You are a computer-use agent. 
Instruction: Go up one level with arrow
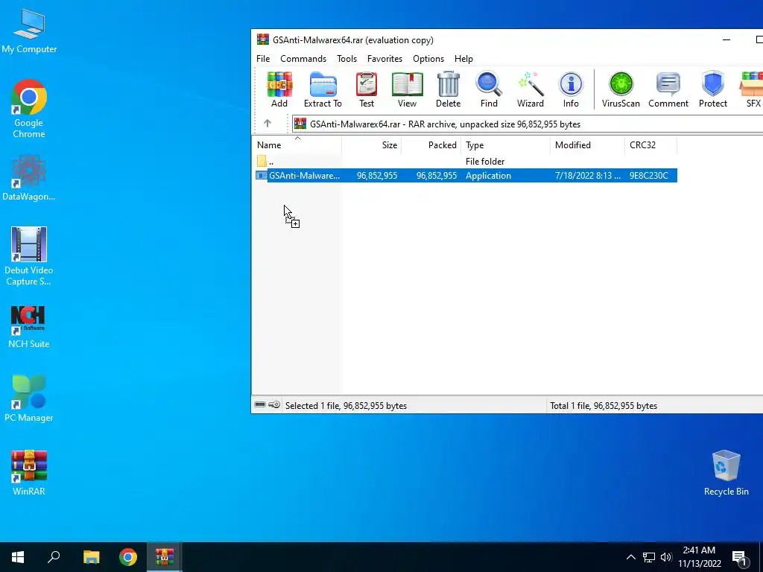click(x=267, y=124)
